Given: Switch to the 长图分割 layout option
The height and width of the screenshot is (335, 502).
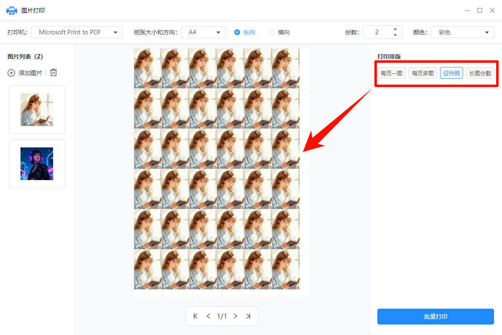Looking at the screenshot, I should 480,72.
